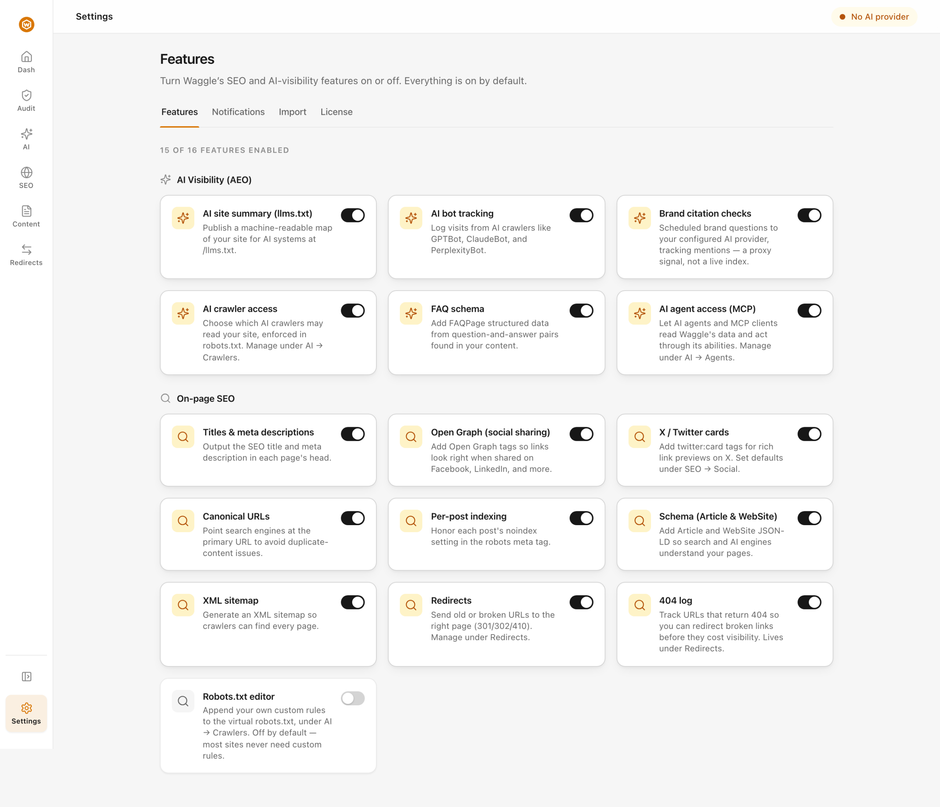940x807 pixels.
Task: Click the On-page SEO section heading
Action: pos(206,399)
